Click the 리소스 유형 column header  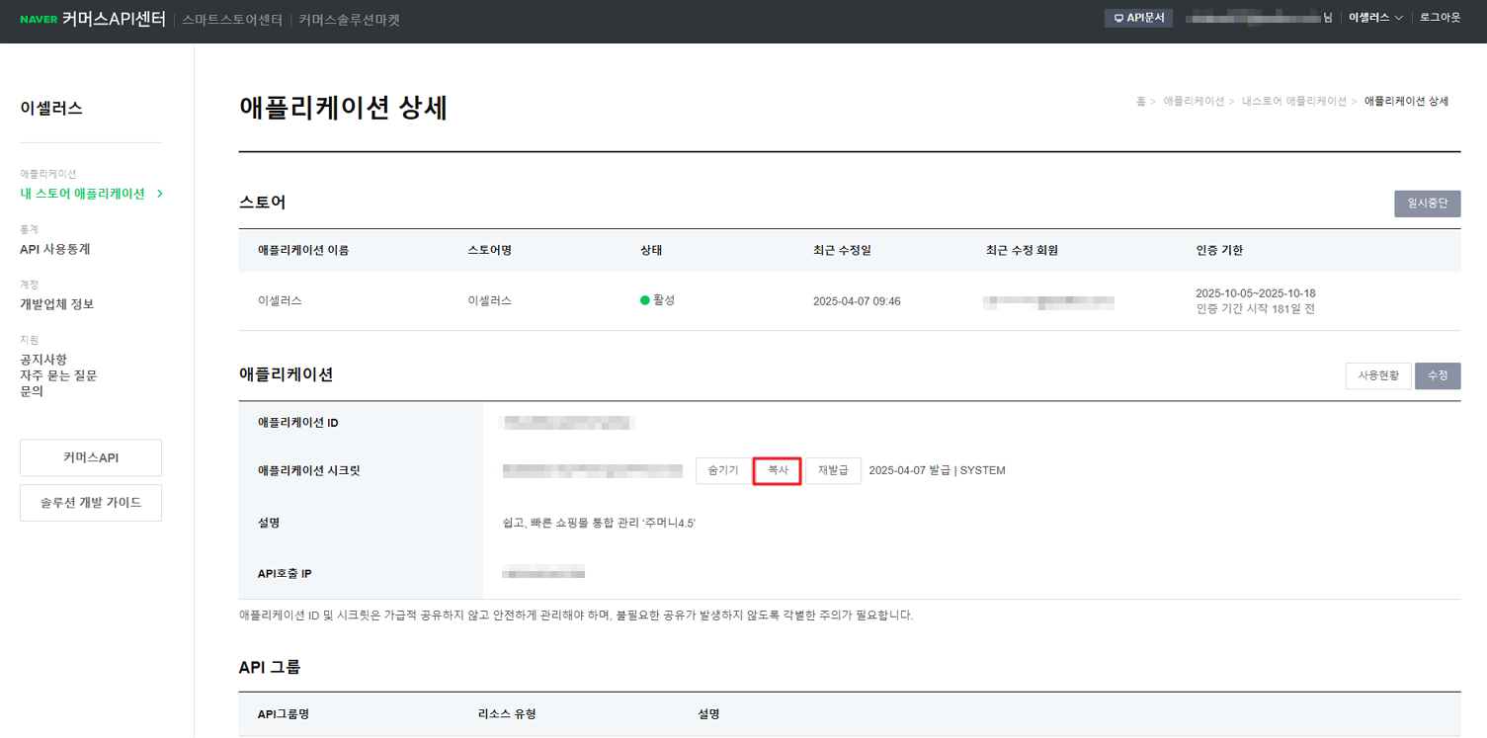coord(507,713)
